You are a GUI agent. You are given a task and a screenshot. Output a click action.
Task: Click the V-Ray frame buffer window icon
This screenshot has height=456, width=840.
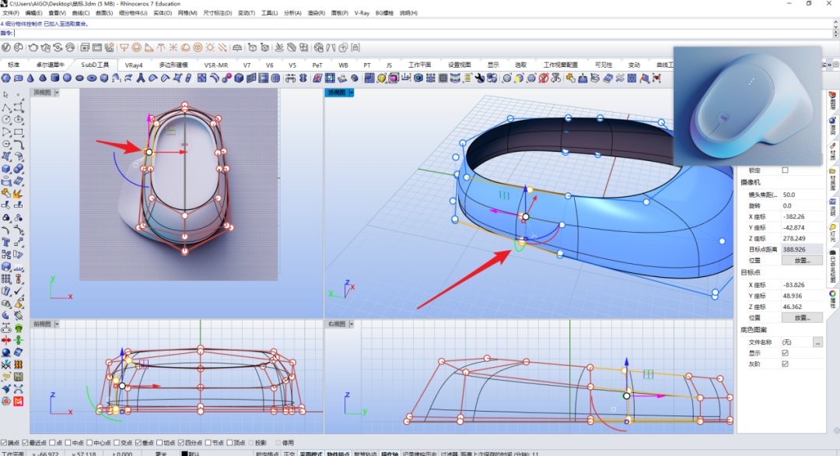(97, 47)
